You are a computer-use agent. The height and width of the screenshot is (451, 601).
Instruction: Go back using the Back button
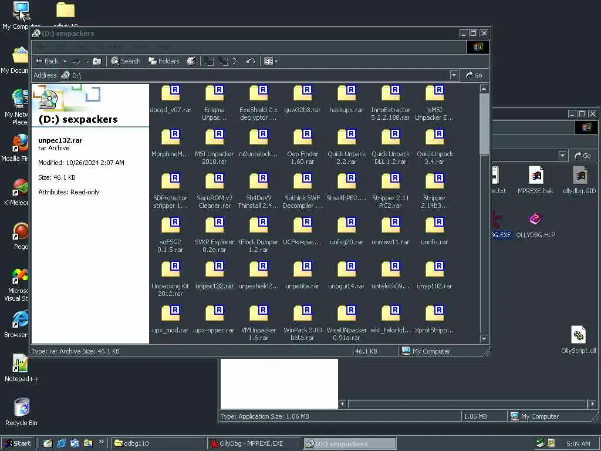[46, 61]
